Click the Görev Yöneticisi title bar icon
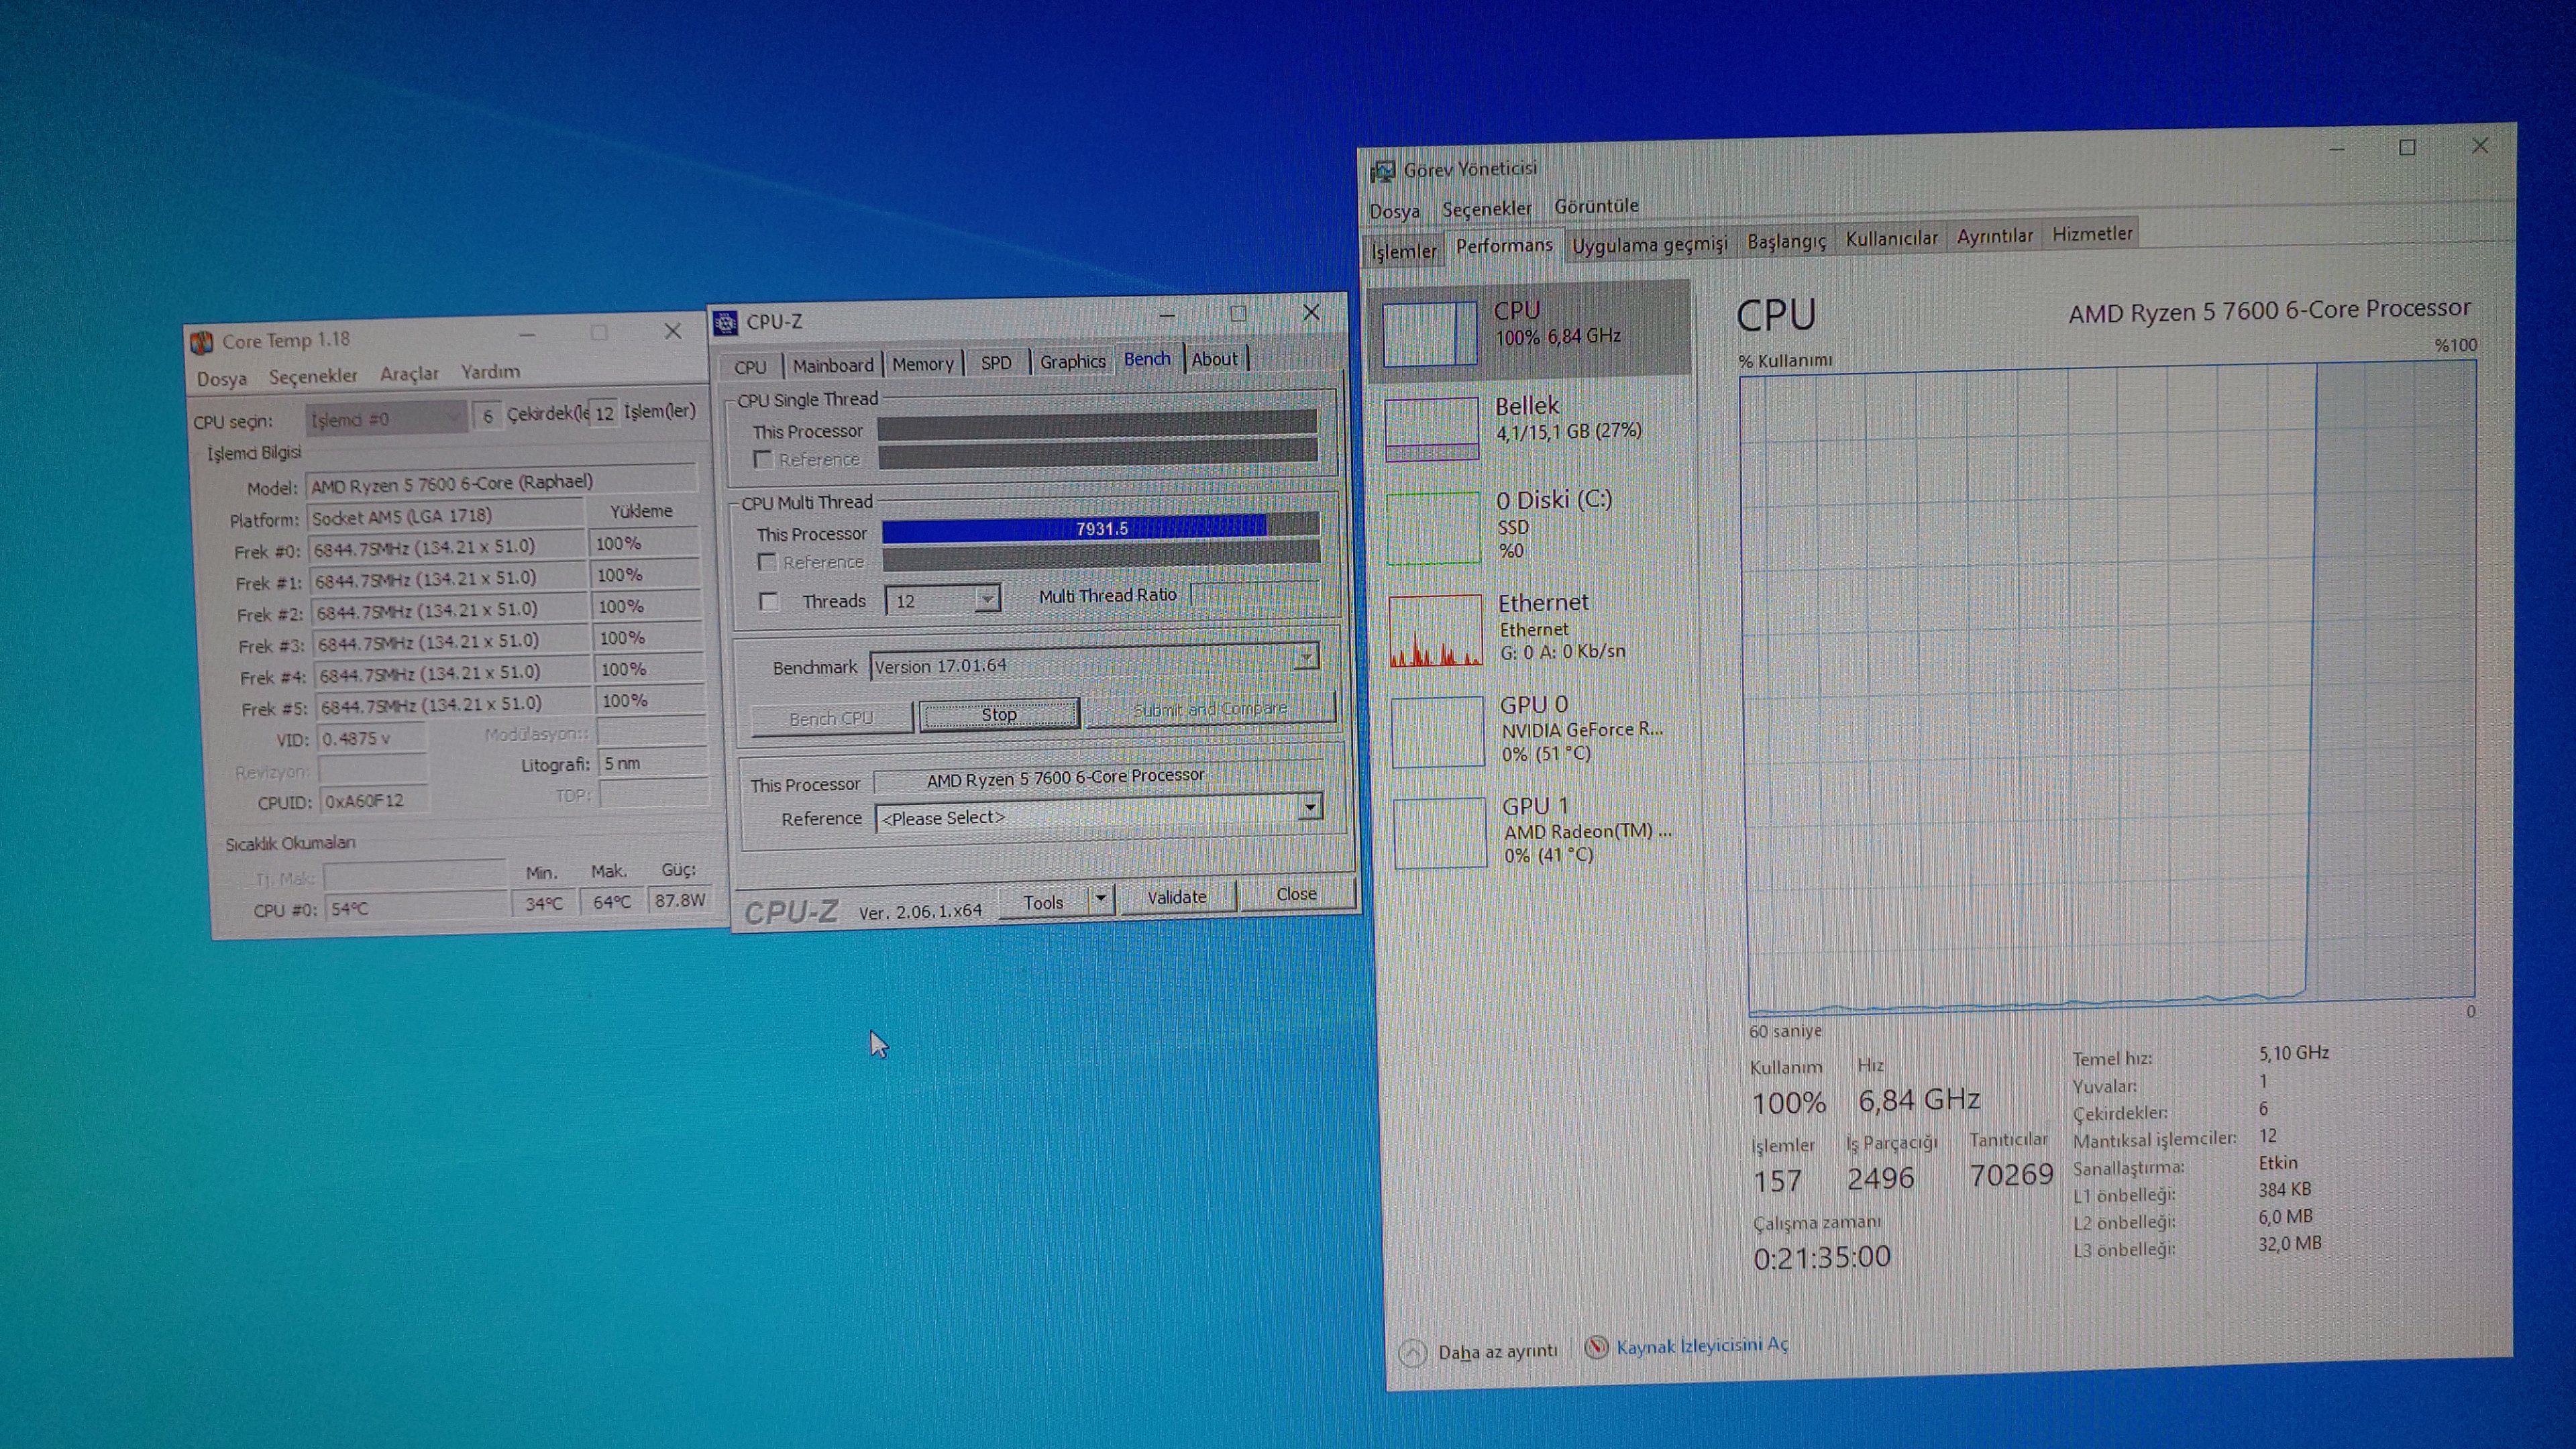Screen dimensions: 2576x1449 [x=1382, y=171]
